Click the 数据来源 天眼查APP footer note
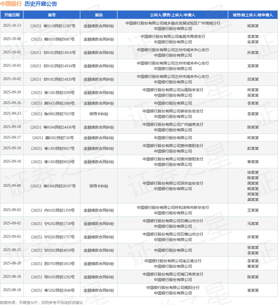Viewport: 278px width, 305px height. click(42, 303)
